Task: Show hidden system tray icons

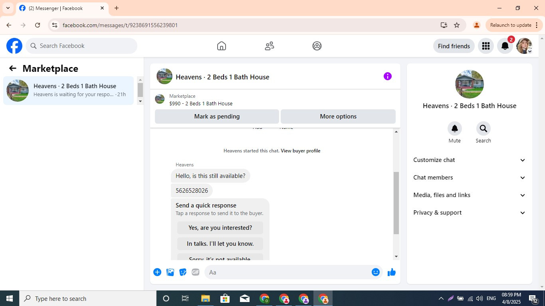Action: click(x=441, y=298)
